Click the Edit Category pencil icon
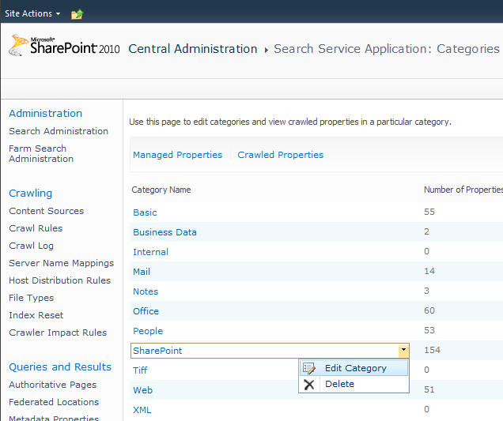 click(309, 368)
